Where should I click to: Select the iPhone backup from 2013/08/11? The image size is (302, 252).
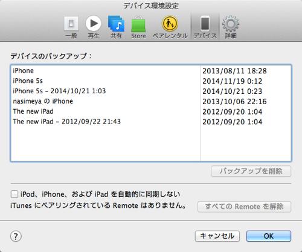click(151, 71)
